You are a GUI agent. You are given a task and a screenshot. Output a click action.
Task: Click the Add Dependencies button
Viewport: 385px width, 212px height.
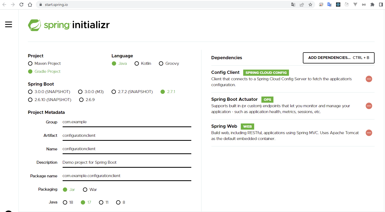[338, 58]
